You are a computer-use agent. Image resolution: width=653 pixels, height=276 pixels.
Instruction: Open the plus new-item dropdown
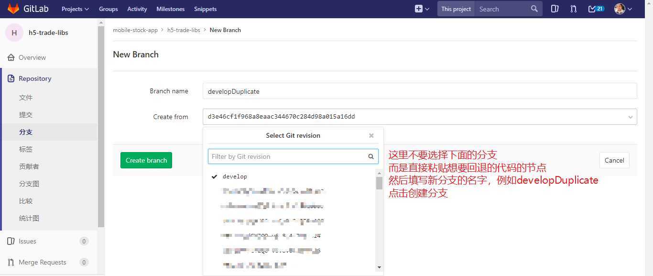422,9
